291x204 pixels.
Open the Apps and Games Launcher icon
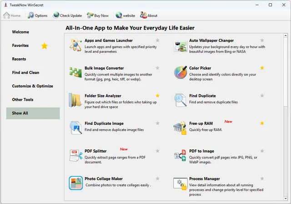click(75, 45)
